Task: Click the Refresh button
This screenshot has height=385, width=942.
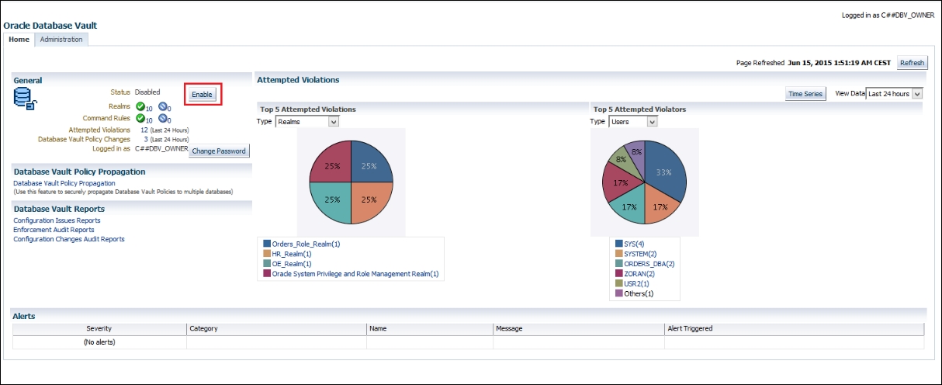Action: pyautogui.click(x=912, y=63)
